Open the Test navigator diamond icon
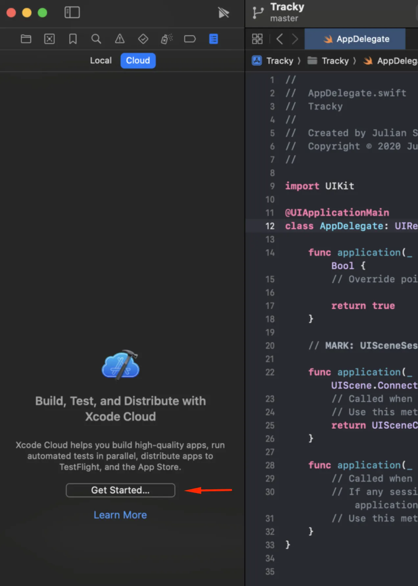Viewport: 418px width, 586px height. click(143, 39)
